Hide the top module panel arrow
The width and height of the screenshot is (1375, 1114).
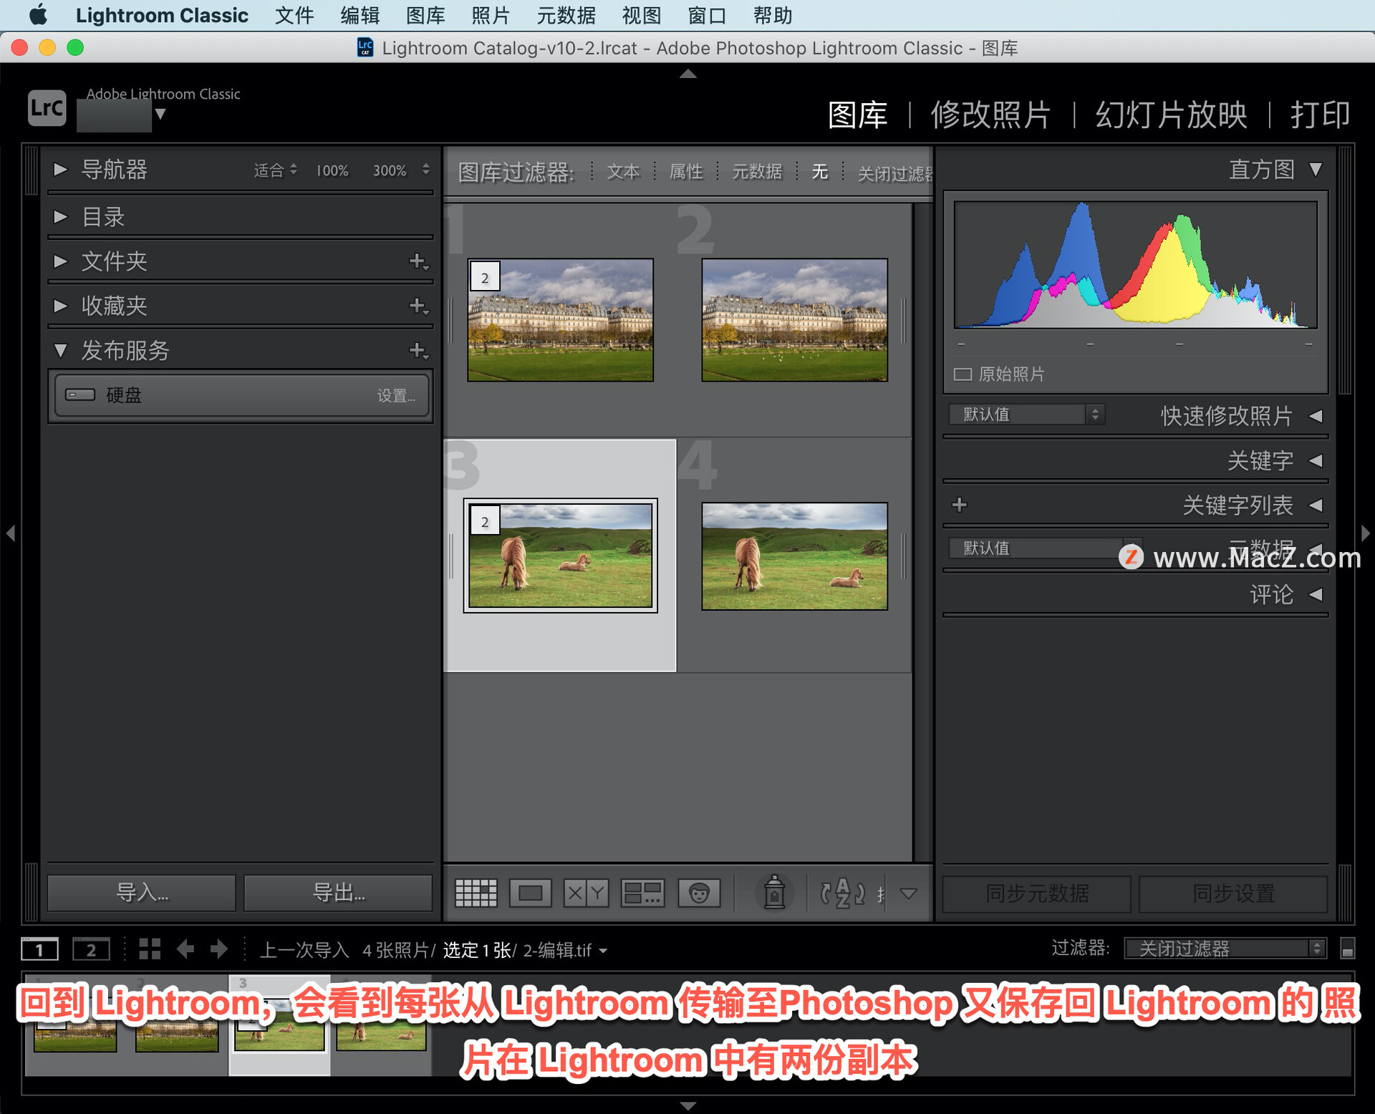pos(687,74)
